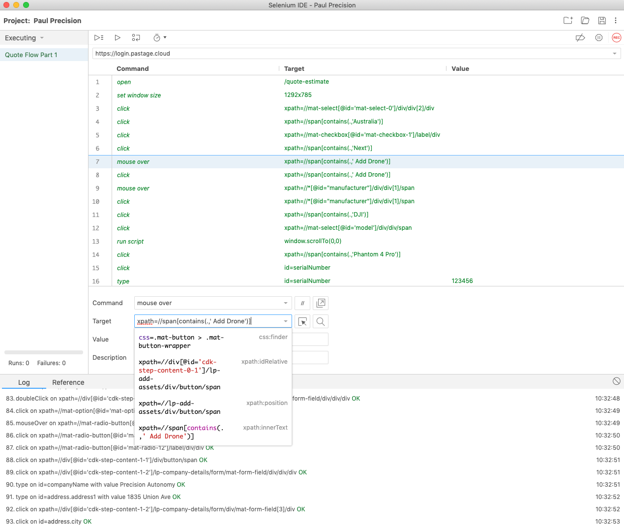This screenshot has height=530, width=624.
Task: Switch to the Reference tab
Action: (68, 382)
